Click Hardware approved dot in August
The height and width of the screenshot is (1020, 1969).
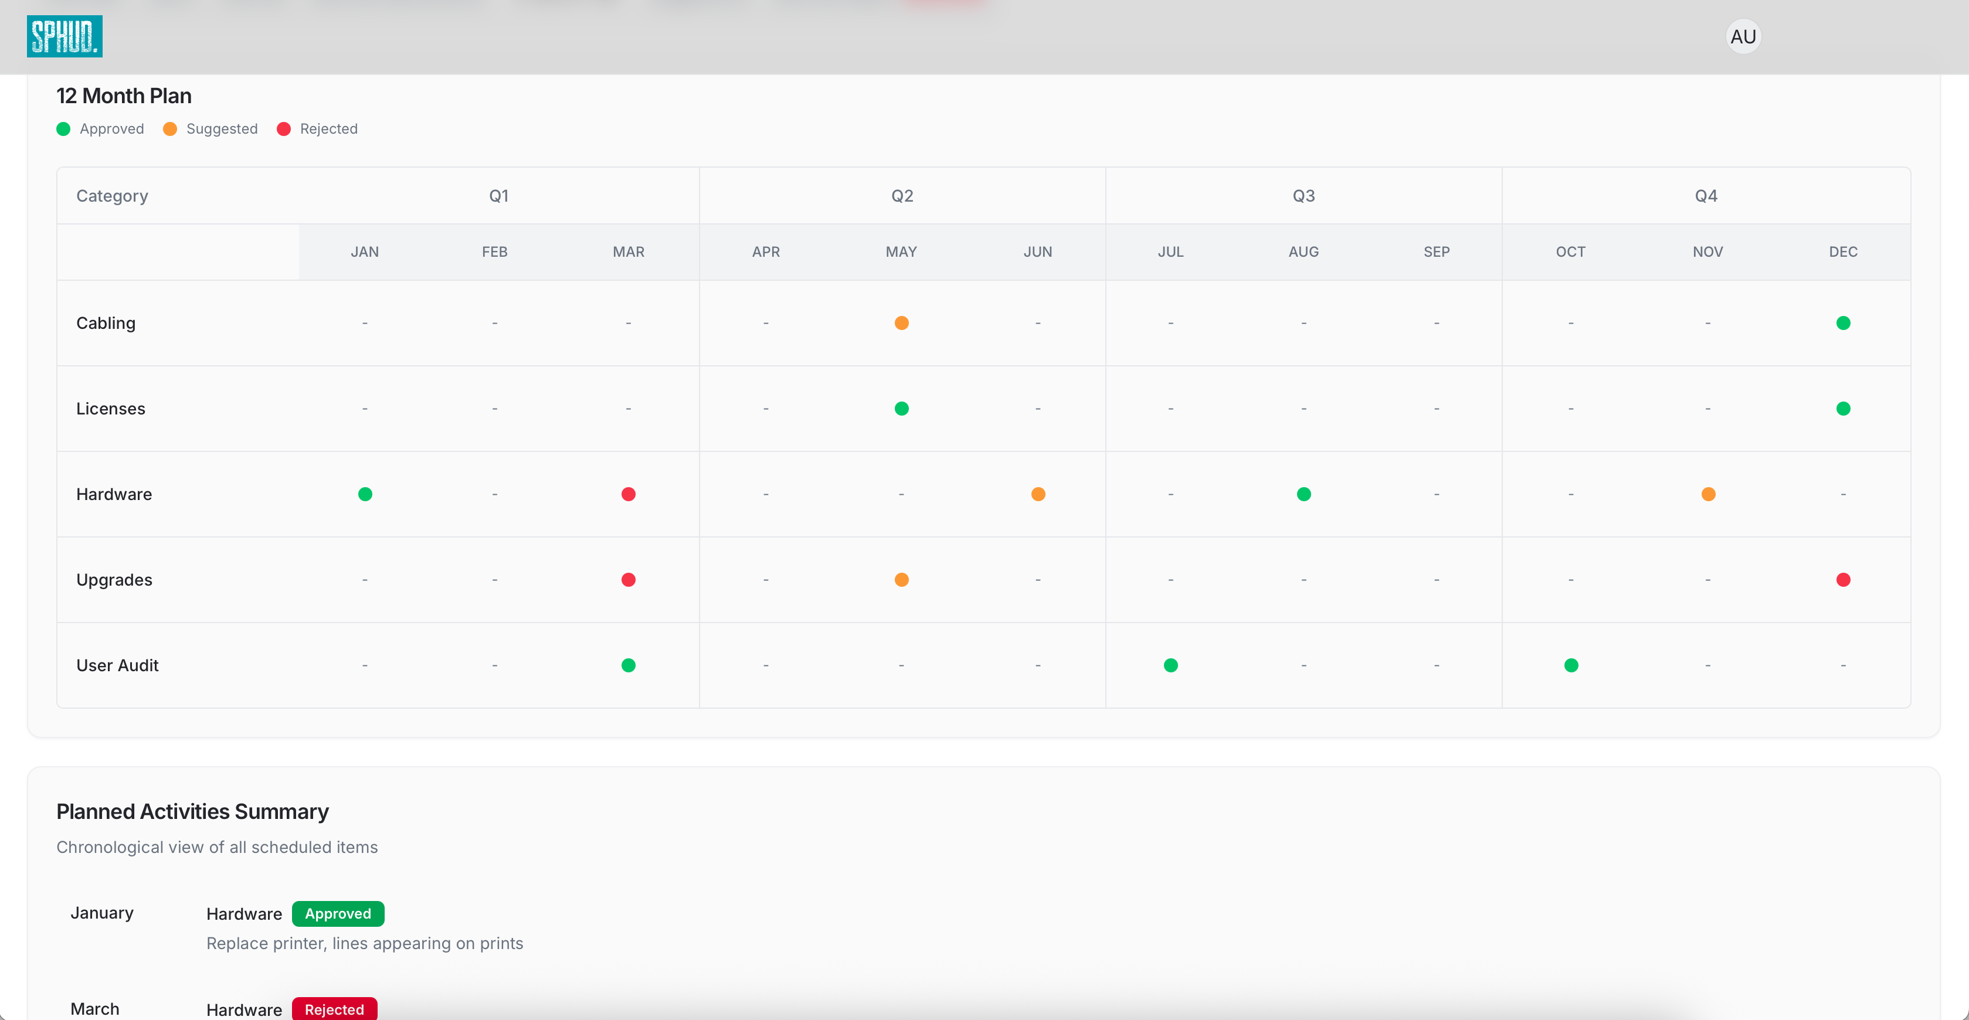click(x=1303, y=494)
